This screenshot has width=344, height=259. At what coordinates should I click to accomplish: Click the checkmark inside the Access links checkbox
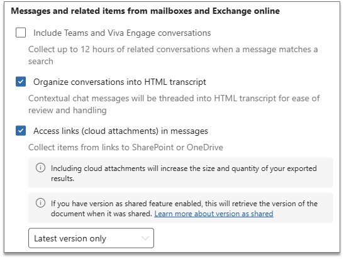[21, 131]
